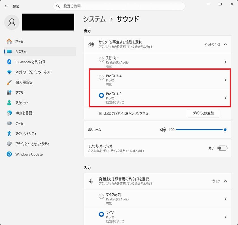The height and width of the screenshot is (225, 238).
Task: Open プライバシーとセキュリティ section
Action: point(40,144)
